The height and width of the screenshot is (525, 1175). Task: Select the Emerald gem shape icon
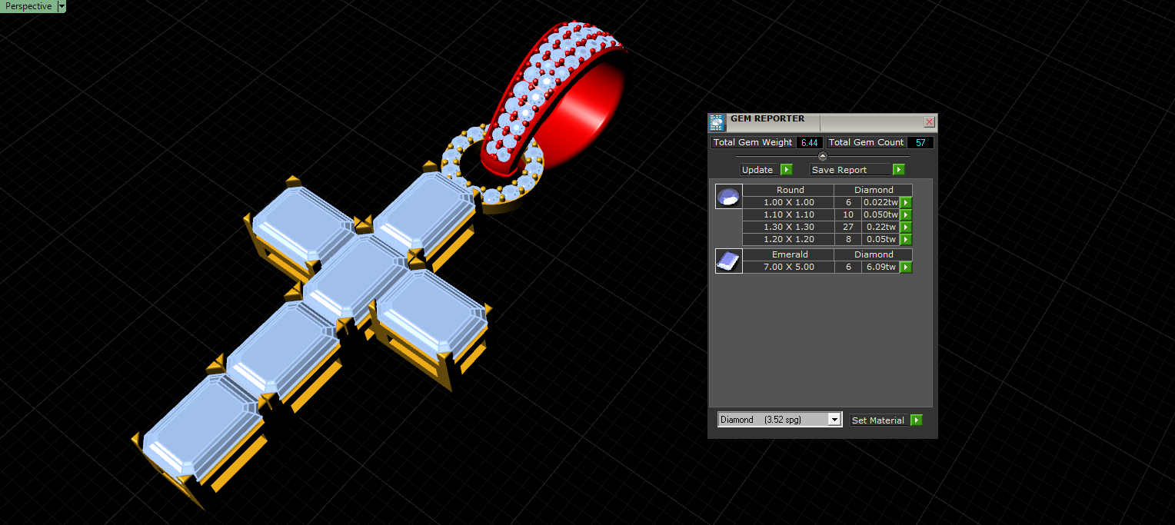pyautogui.click(x=728, y=261)
